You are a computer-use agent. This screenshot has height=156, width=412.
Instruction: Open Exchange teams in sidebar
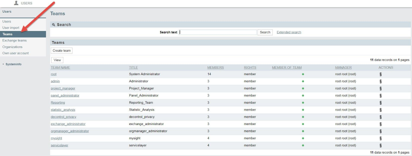point(15,40)
